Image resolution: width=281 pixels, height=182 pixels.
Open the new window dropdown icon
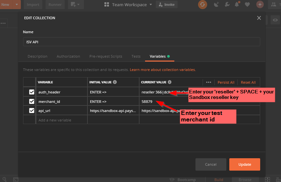76,5
